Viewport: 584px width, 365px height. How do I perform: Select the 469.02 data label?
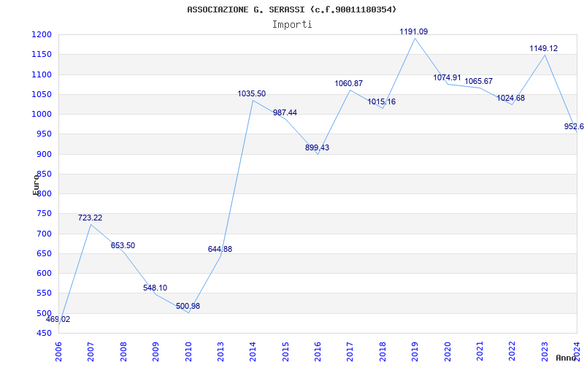[58, 319]
